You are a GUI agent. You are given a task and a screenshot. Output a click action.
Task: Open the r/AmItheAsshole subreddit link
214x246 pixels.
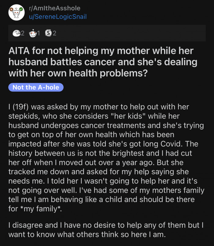pos(49,8)
